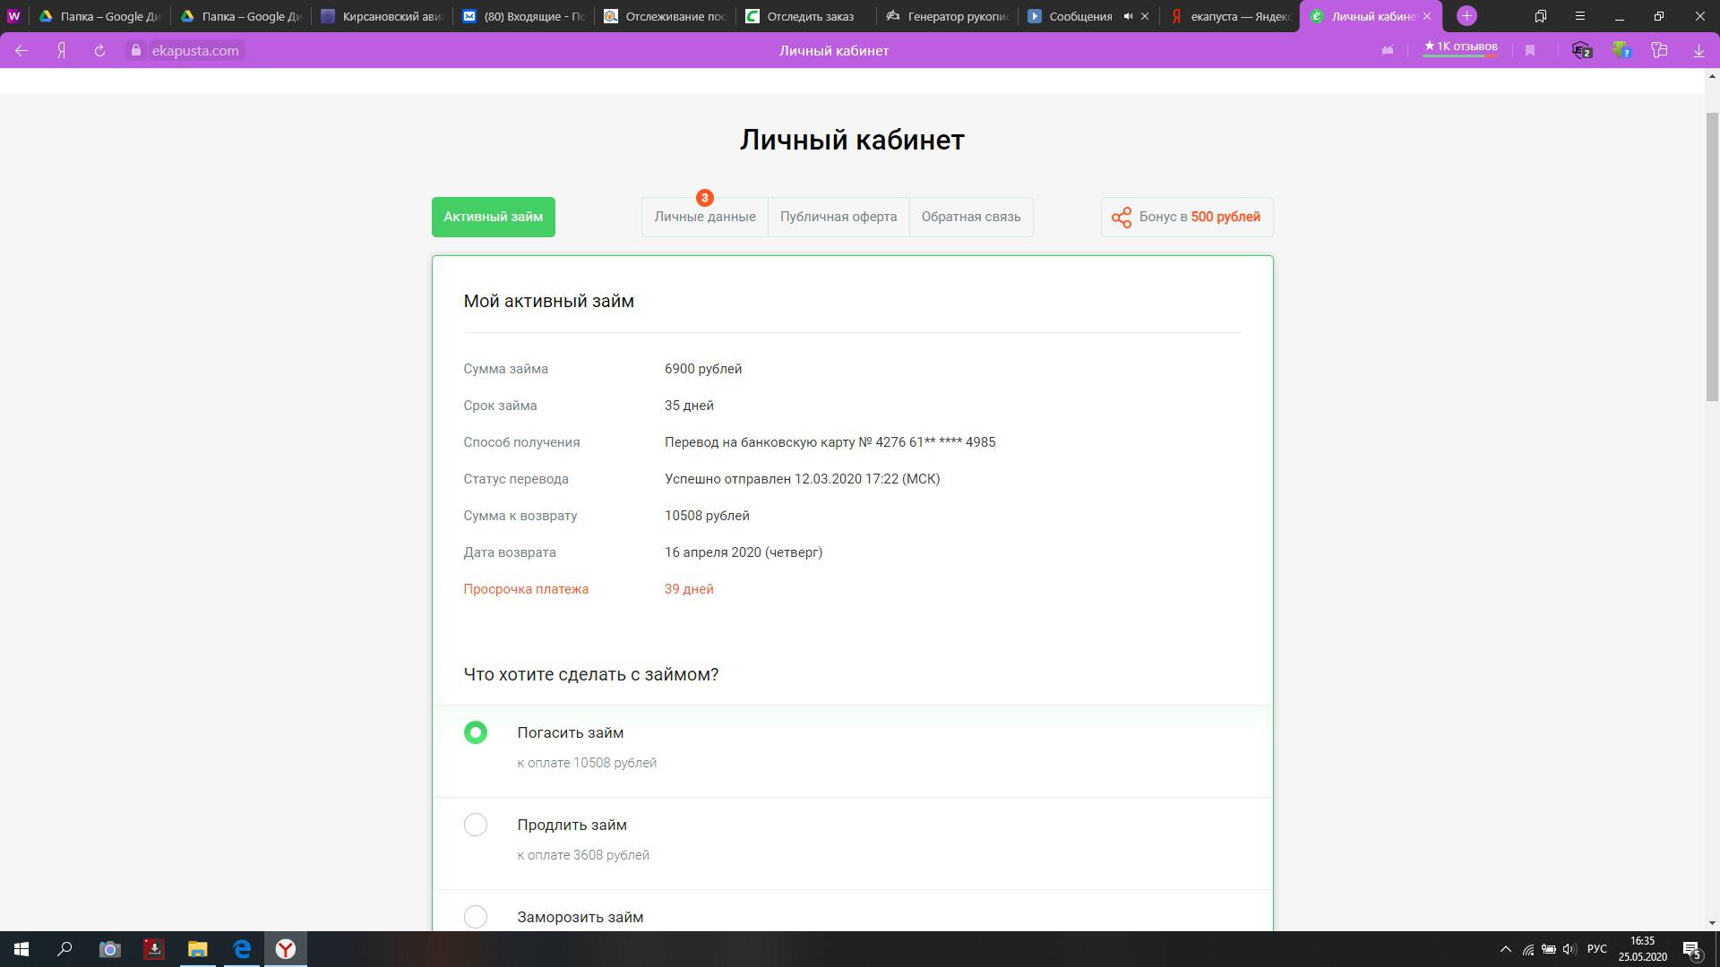1720x967 pixels.
Task: Click the loan amount 6900 рублей
Action: pos(703,369)
